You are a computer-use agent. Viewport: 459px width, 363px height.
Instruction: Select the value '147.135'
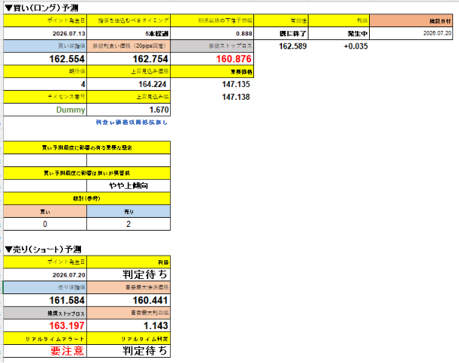pyautogui.click(x=236, y=84)
